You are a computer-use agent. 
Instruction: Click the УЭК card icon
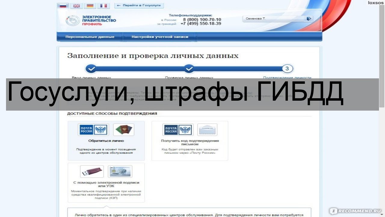point(120,171)
